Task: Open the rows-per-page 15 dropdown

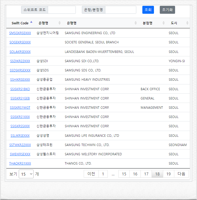Action: (26, 174)
